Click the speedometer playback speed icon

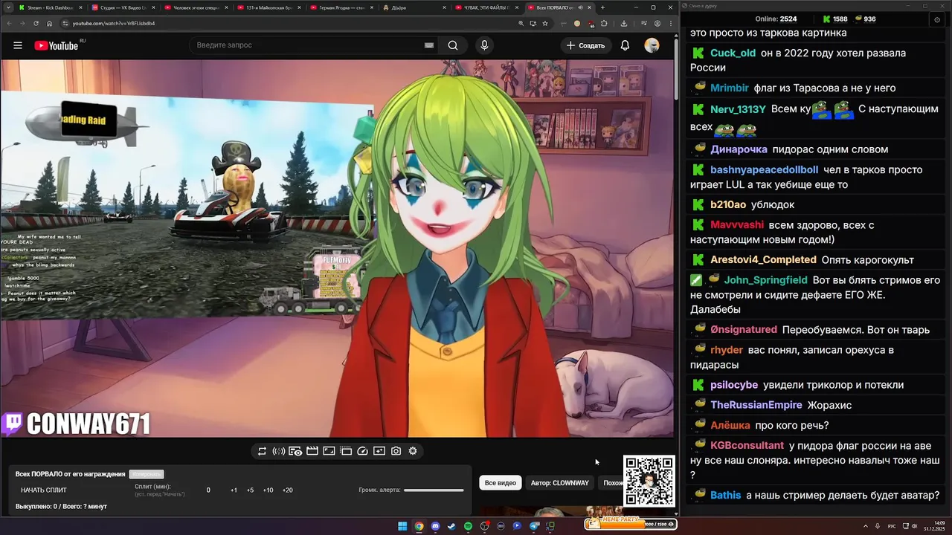coord(362,451)
